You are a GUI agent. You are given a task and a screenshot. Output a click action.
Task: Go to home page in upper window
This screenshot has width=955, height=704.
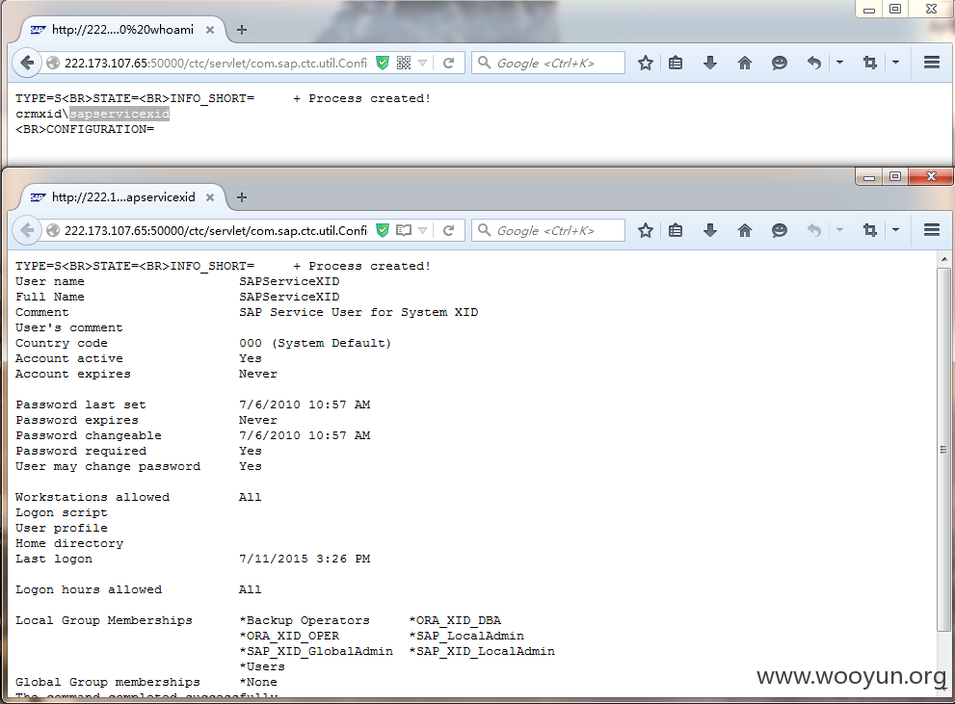coord(744,63)
